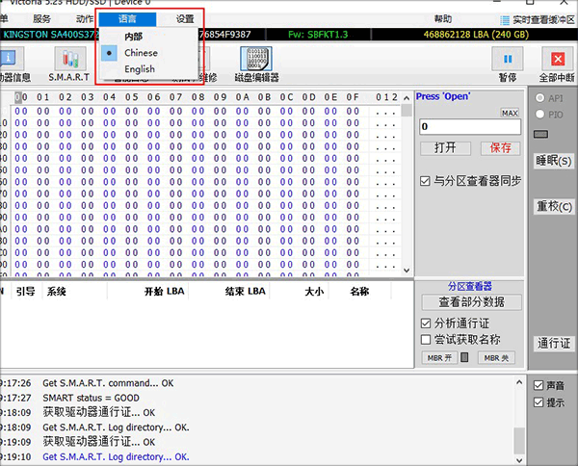Toggle the 提示 hints checkbox
The image size is (578, 466).
point(539,402)
